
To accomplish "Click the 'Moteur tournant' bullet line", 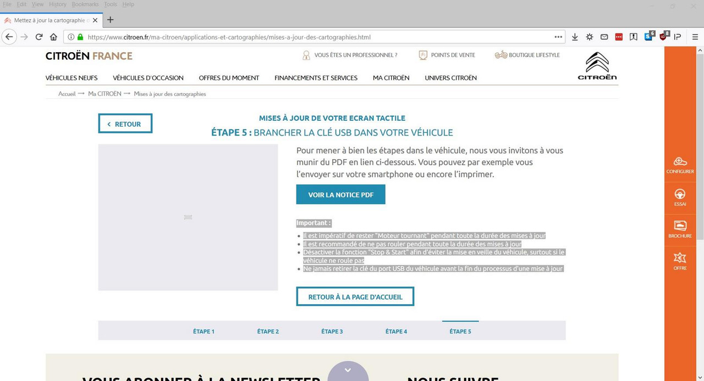I will (424, 236).
